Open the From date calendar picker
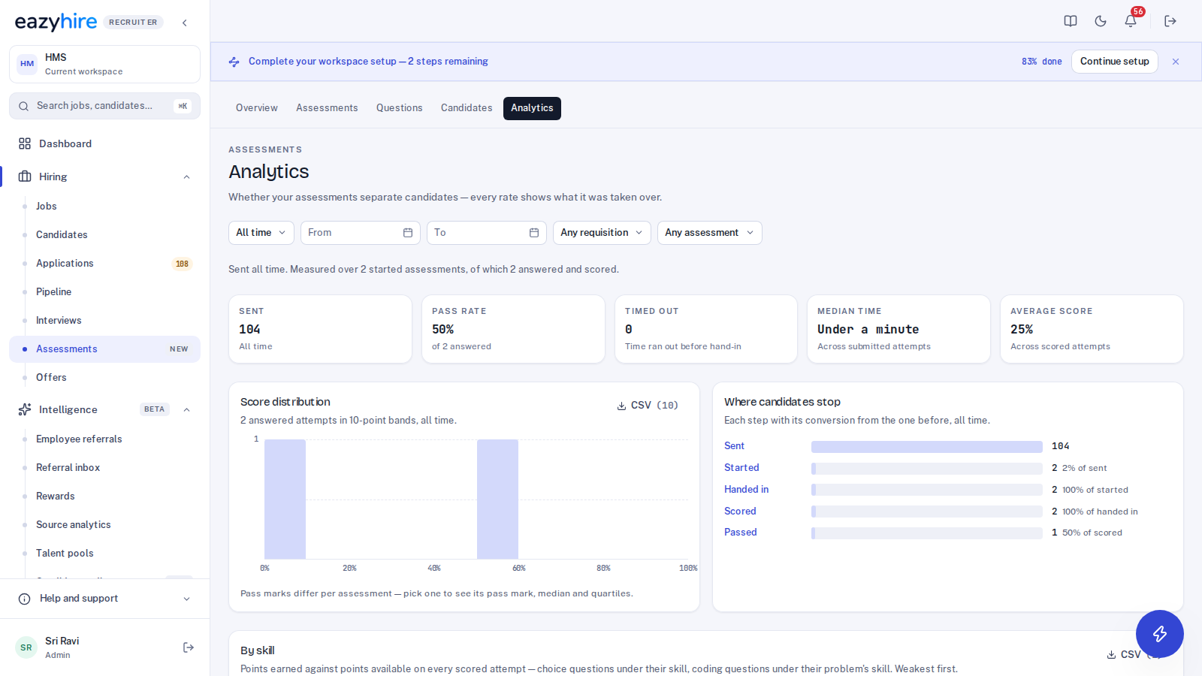This screenshot has width=1202, height=676. [x=408, y=233]
